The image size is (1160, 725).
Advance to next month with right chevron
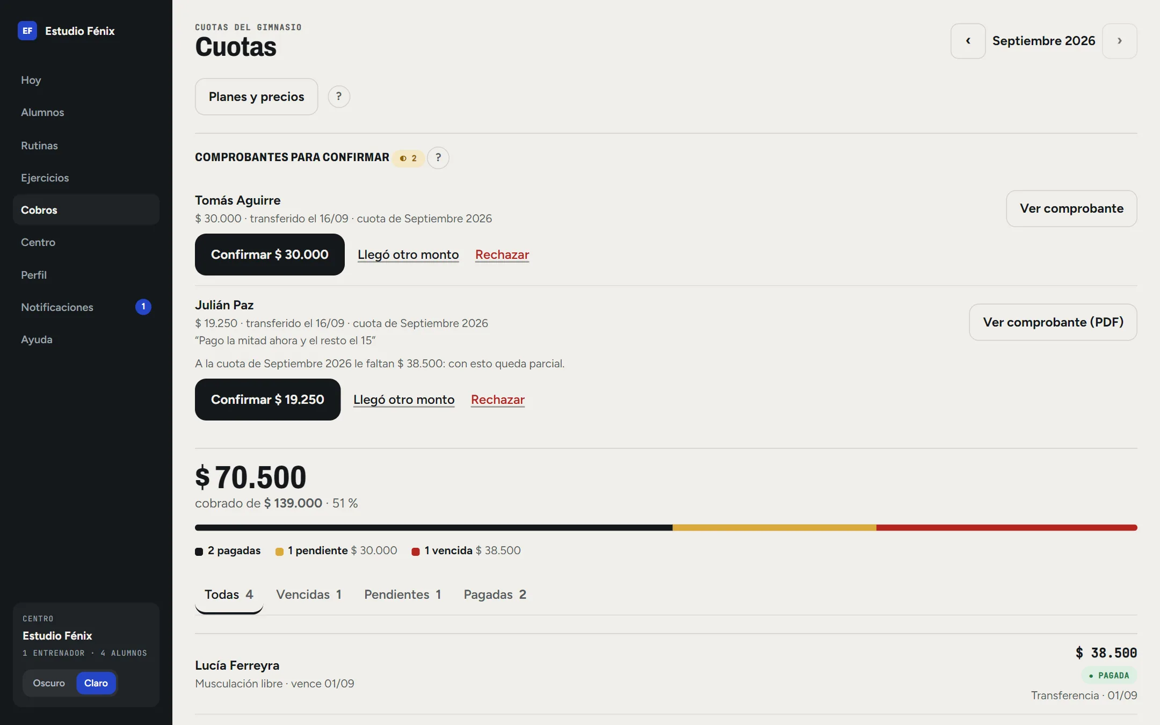(1119, 41)
